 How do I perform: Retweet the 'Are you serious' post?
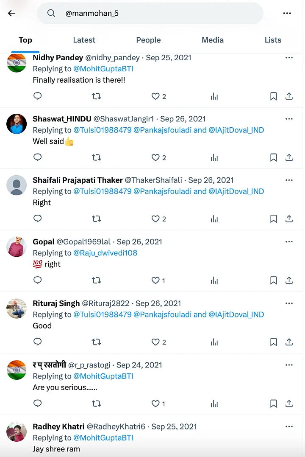tap(96, 404)
